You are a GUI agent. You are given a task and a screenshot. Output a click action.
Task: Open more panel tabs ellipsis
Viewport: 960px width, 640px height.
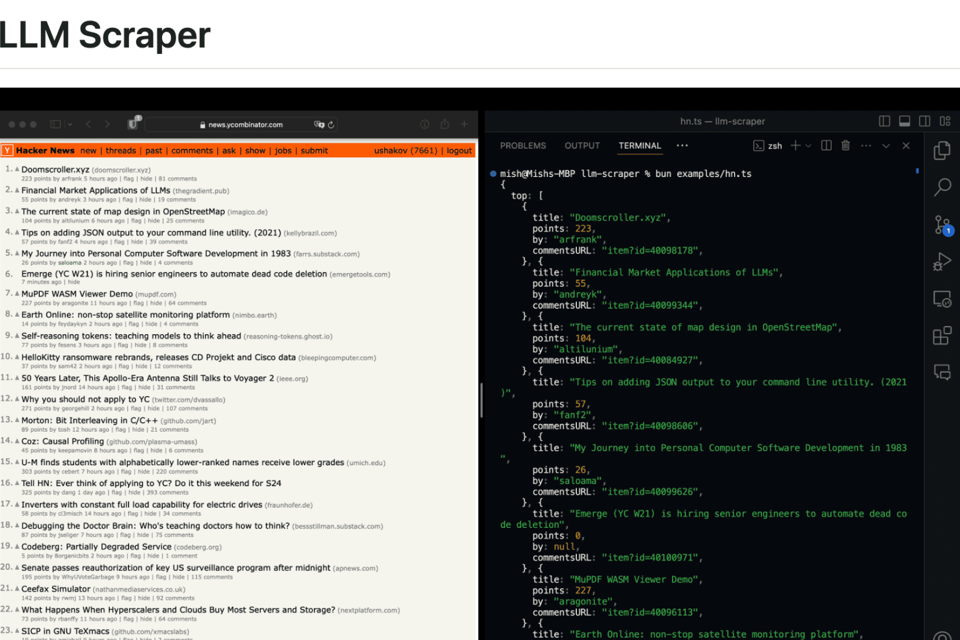(682, 145)
